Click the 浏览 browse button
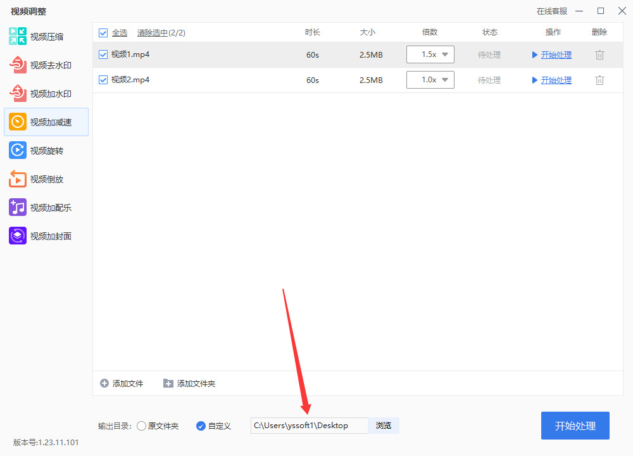633x456 pixels. [x=384, y=426]
